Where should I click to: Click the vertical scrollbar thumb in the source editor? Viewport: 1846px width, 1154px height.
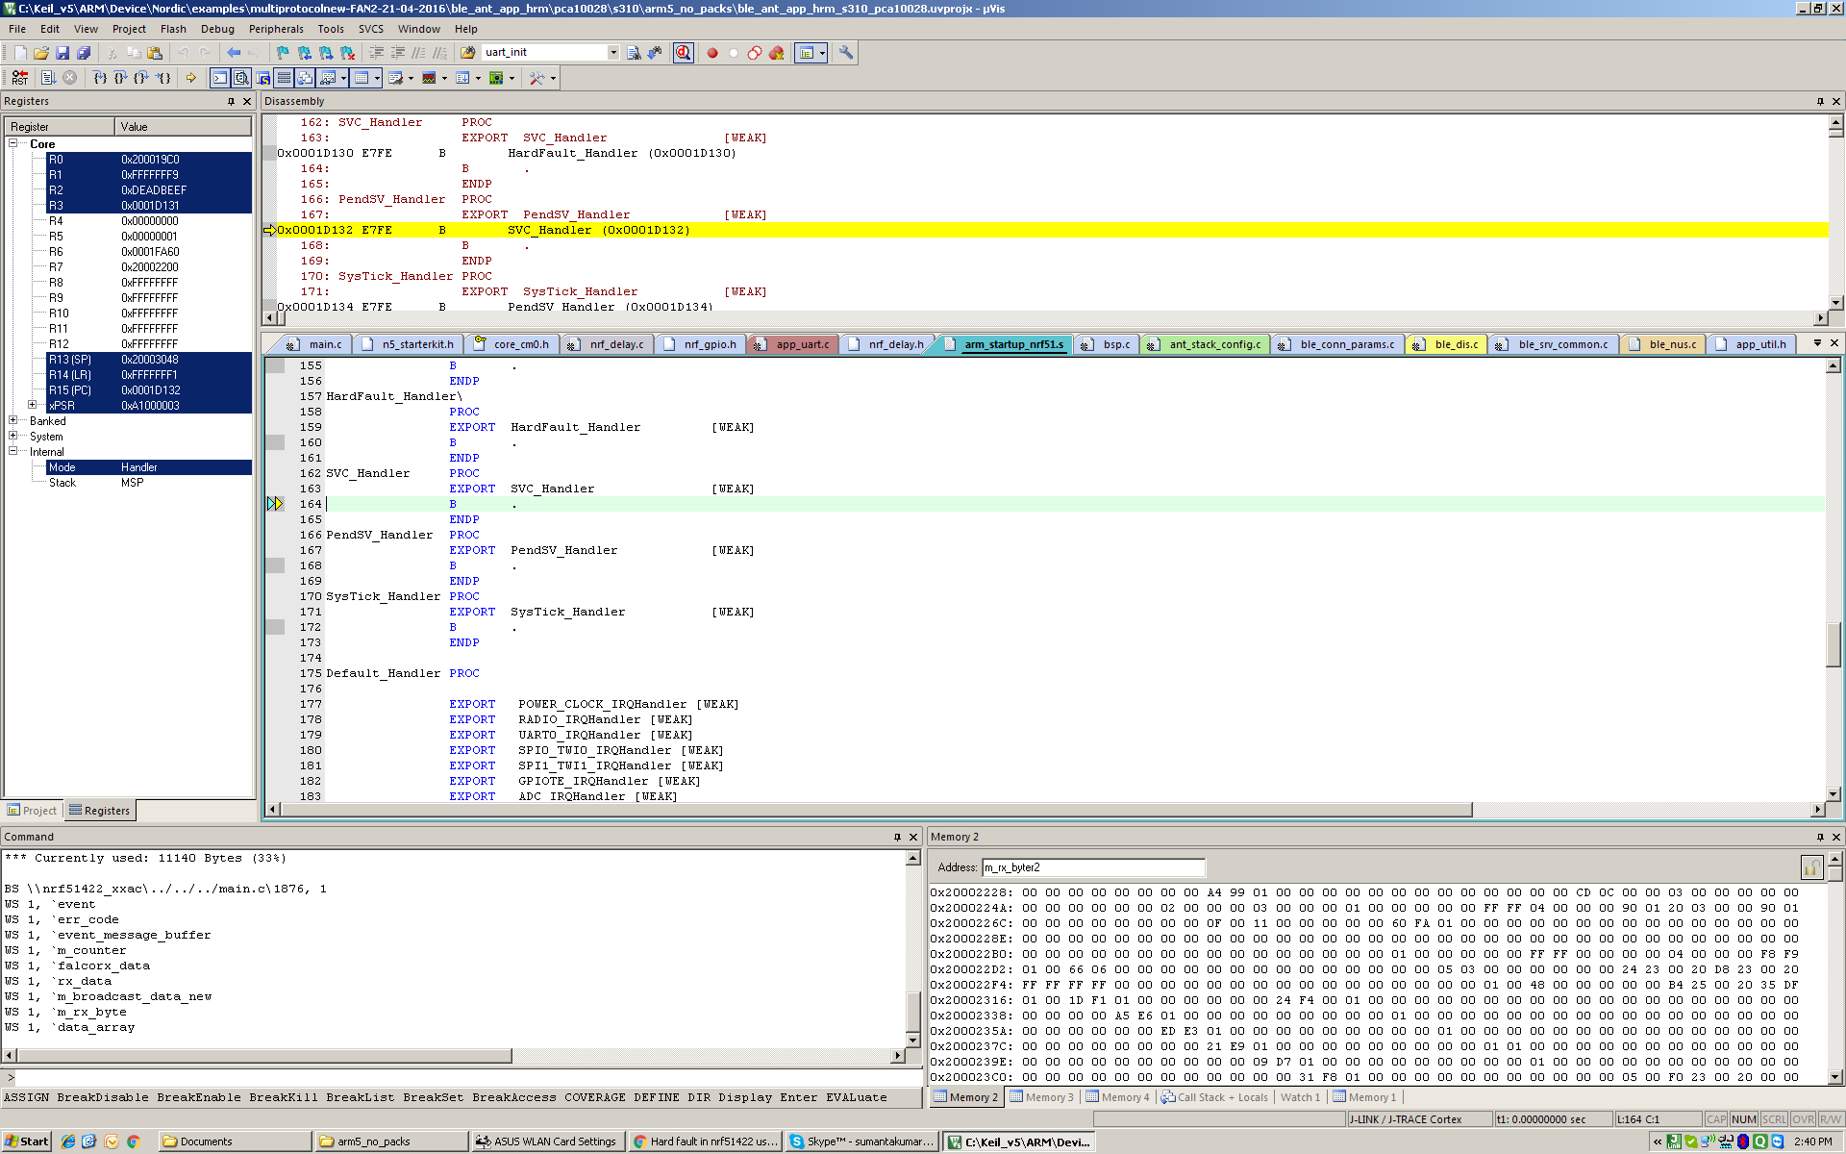[x=1834, y=644]
